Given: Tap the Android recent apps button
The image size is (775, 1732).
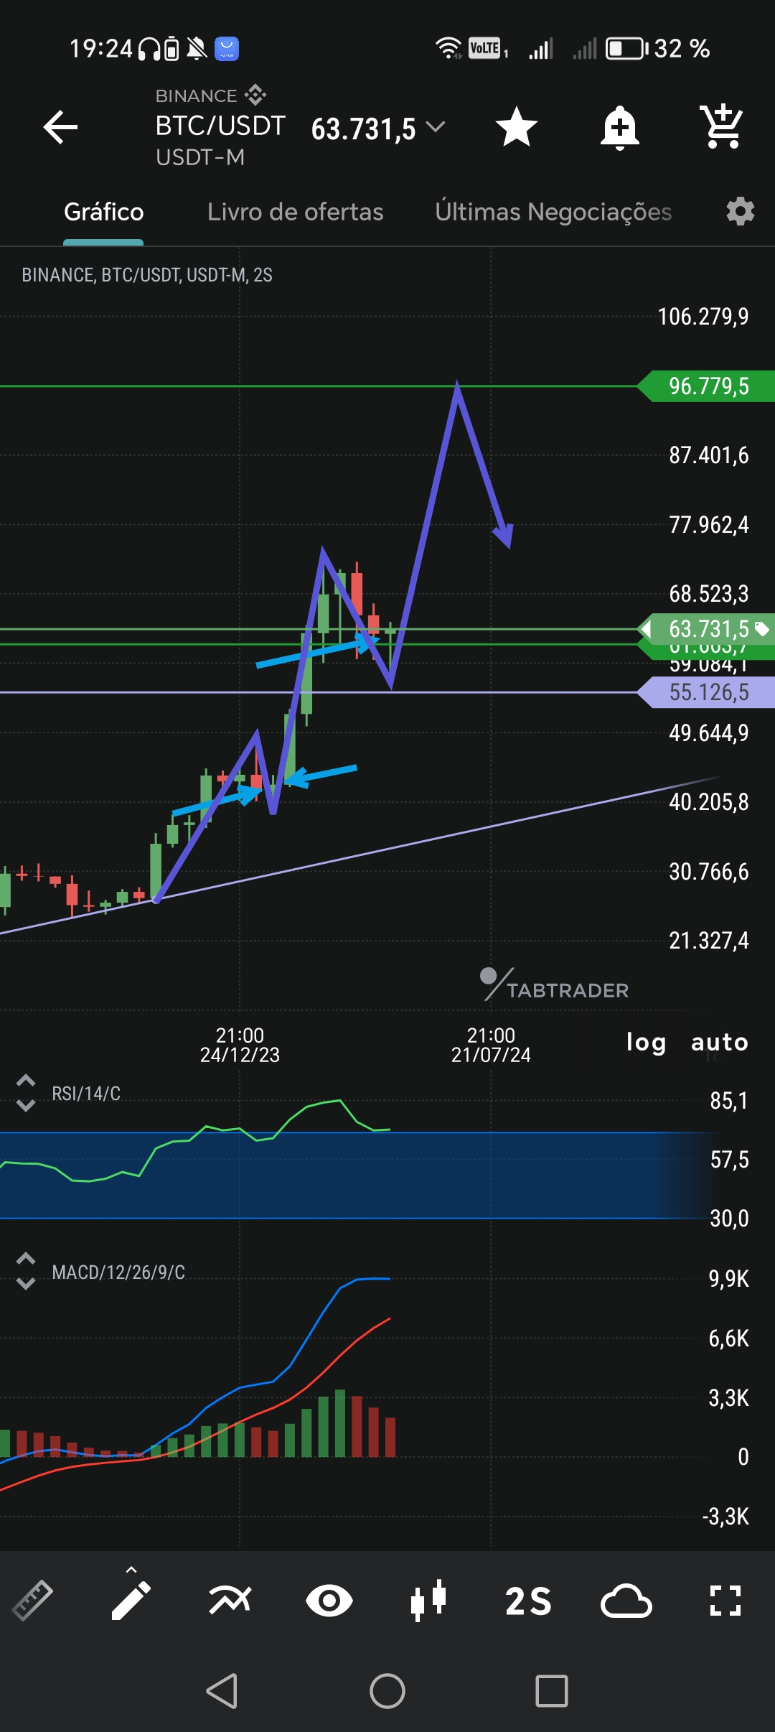Looking at the screenshot, I should click(x=552, y=1691).
